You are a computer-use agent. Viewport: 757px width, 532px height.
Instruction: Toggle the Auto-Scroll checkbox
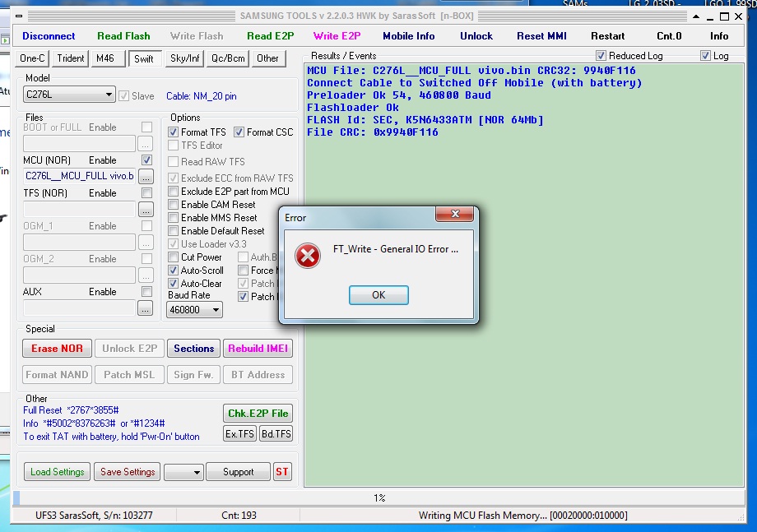(174, 270)
